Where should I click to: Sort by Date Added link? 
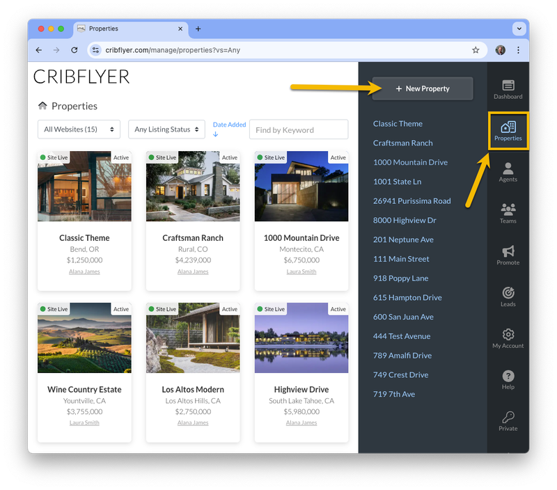[229, 125]
